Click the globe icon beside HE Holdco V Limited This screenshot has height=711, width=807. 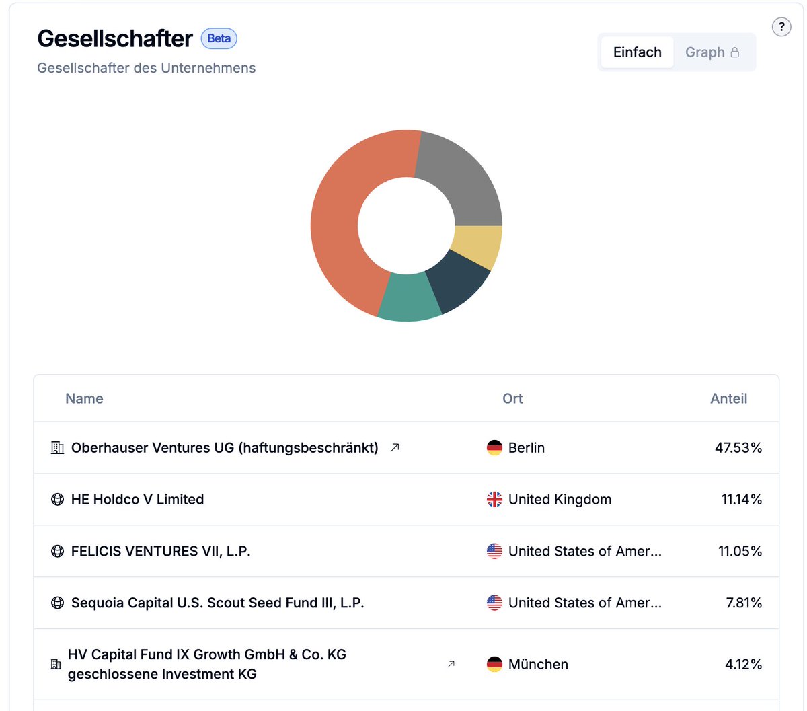pyautogui.click(x=58, y=499)
